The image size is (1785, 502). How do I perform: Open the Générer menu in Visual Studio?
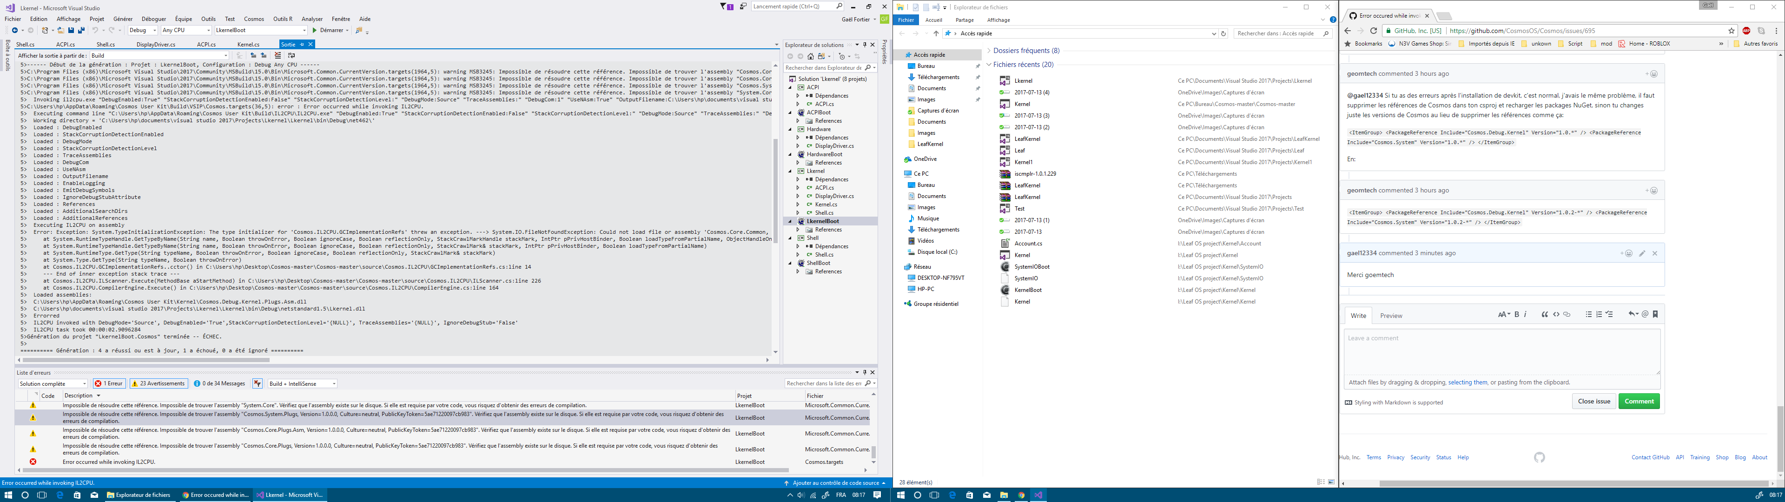pos(123,20)
